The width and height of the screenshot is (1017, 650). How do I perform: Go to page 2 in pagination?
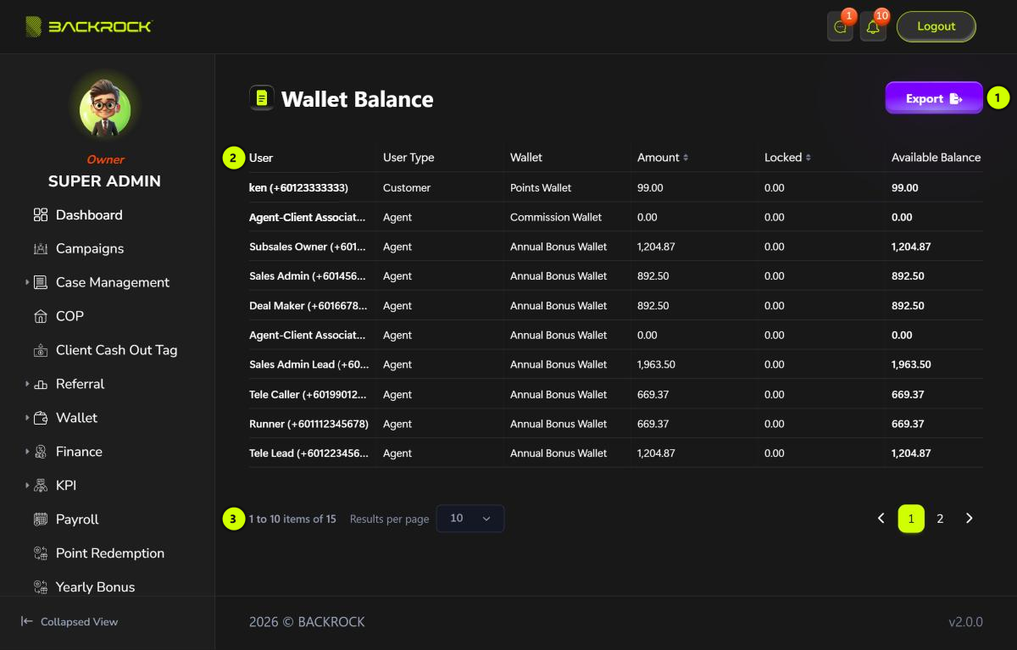point(940,519)
